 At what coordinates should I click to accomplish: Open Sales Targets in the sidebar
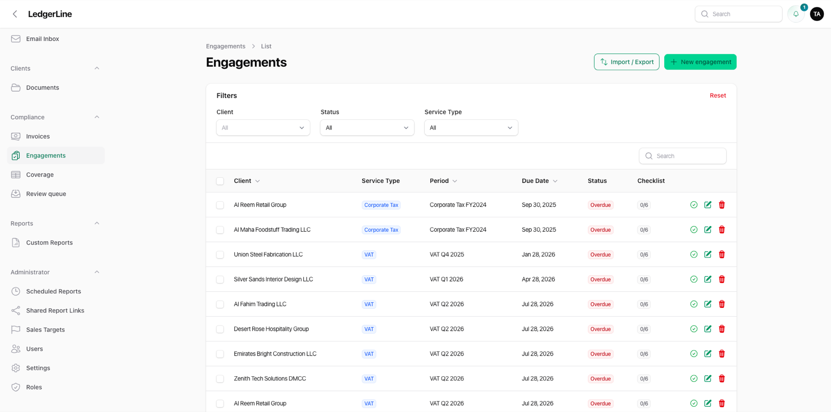[56, 330]
